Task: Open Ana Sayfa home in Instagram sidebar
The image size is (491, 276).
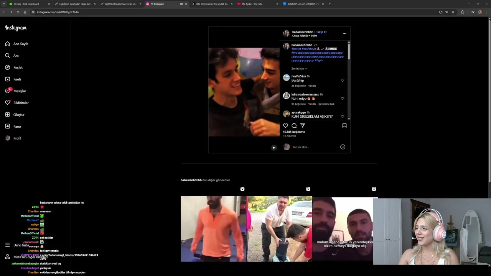Action: coord(16,44)
